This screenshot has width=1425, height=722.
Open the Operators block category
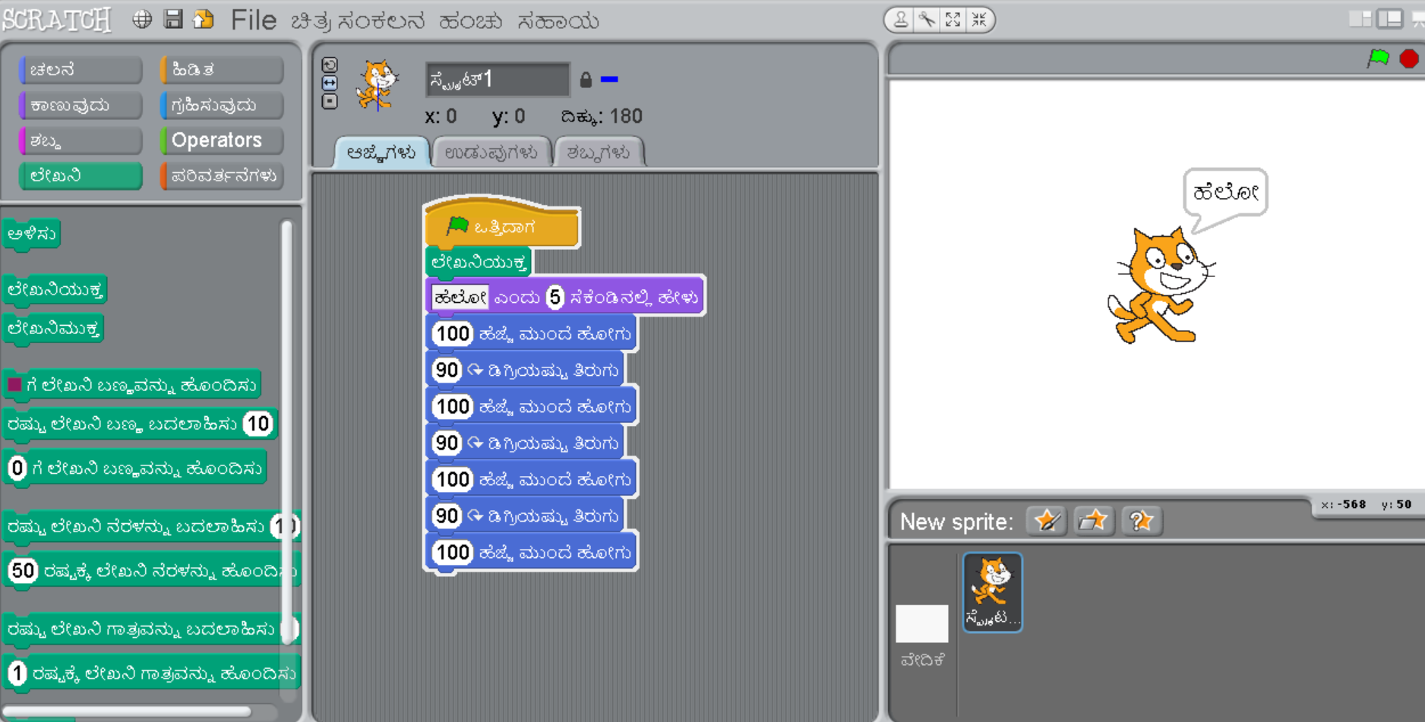point(221,140)
